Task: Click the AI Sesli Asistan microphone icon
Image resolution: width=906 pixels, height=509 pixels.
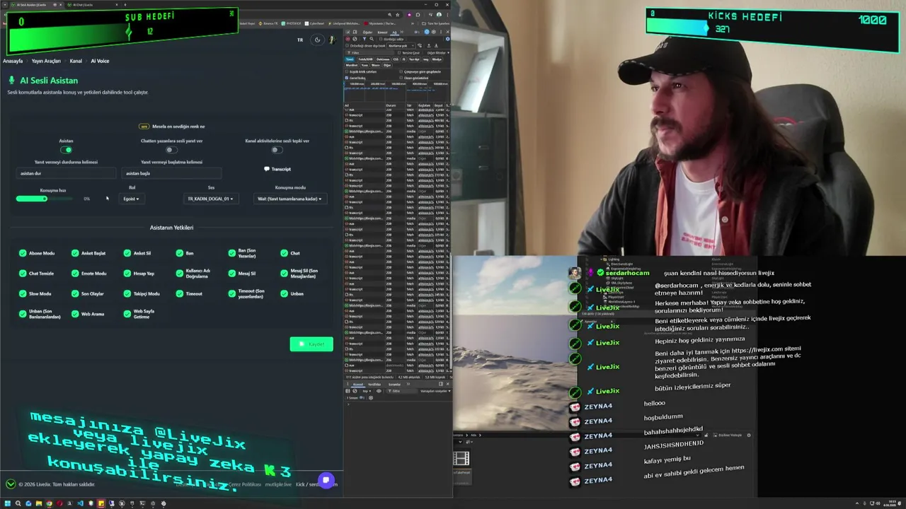Action: [x=12, y=81]
